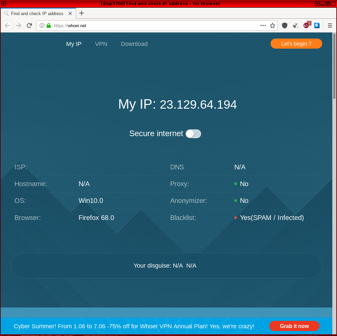Select the My IP navigation item
This screenshot has height=336, width=337.
click(x=74, y=44)
